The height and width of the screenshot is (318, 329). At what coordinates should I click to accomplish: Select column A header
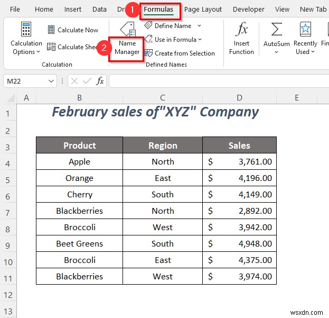pyautogui.click(x=26, y=98)
